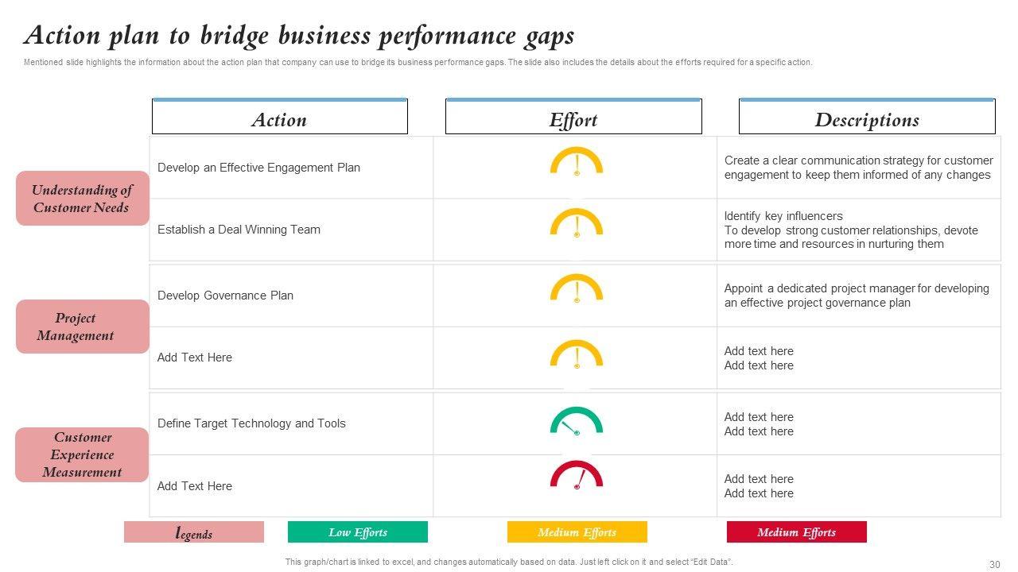Viewport: 1018px width, 572px height.
Task: Click the red Medium Efforts legend swatch
Action: click(x=797, y=532)
